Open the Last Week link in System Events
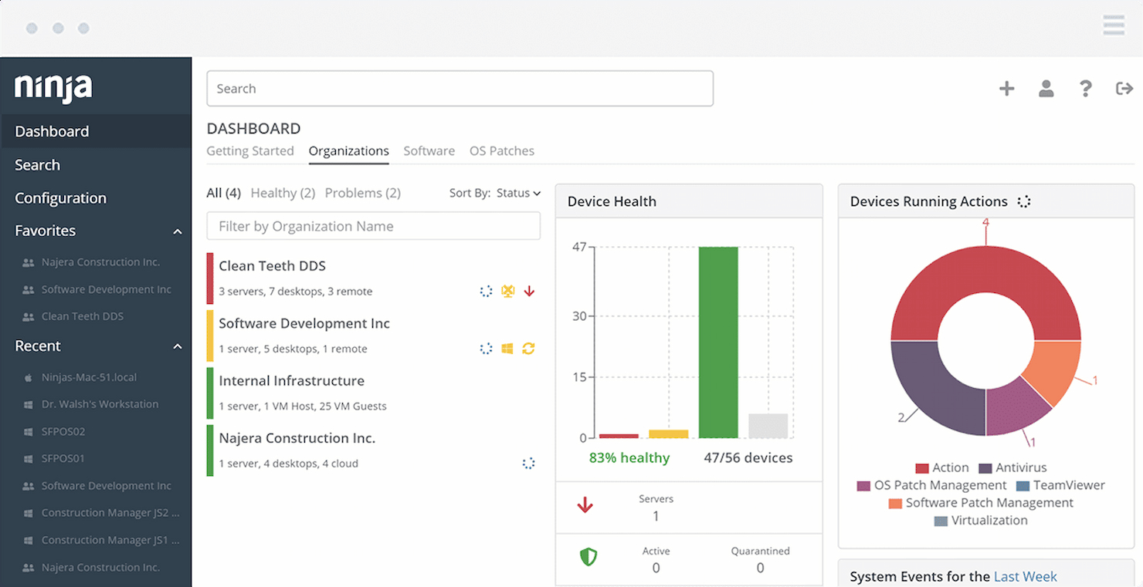This screenshot has height=587, width=1143. point(1026,576)
